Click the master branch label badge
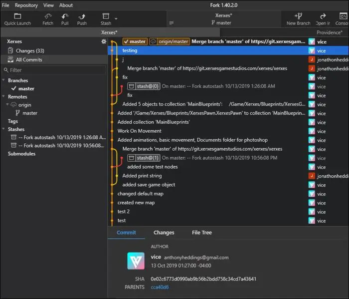 [x=135, y=41]
